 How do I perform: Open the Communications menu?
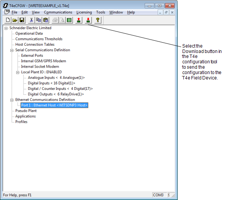point(58,12)
